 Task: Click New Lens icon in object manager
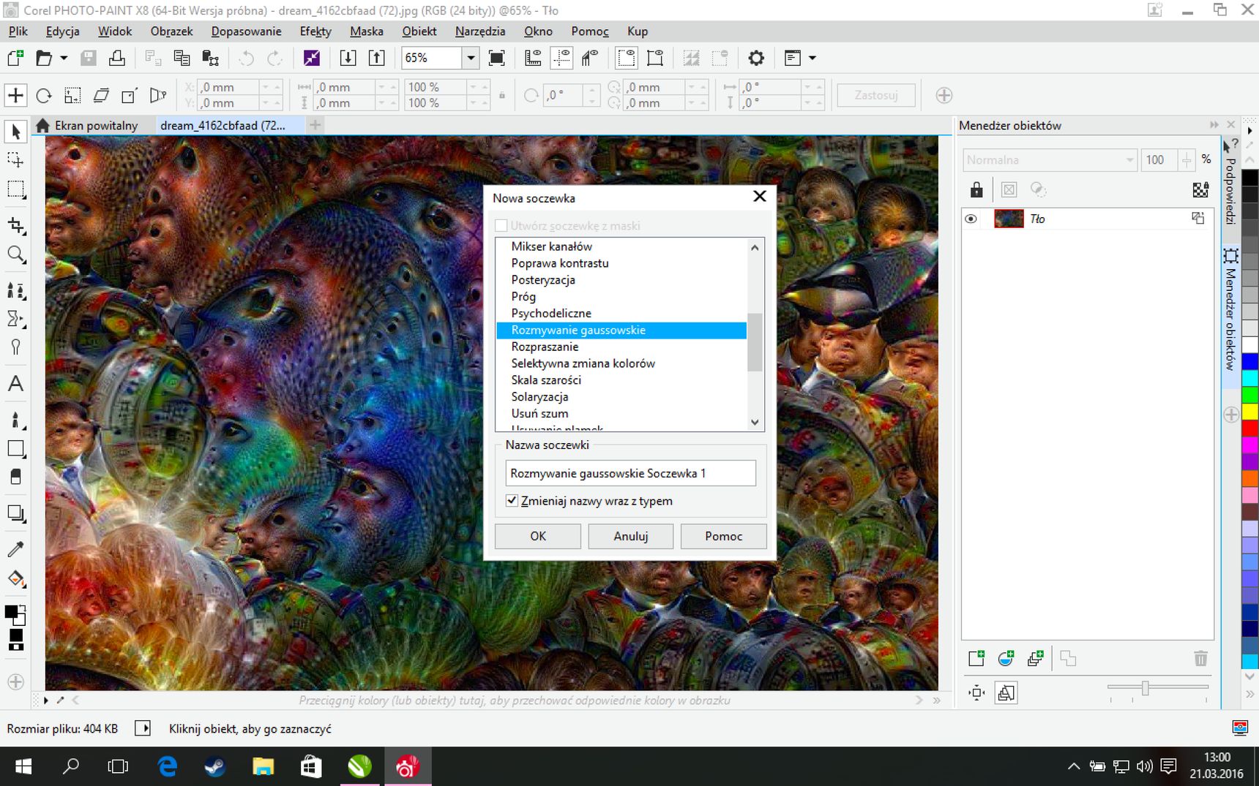pos(1006,659)
